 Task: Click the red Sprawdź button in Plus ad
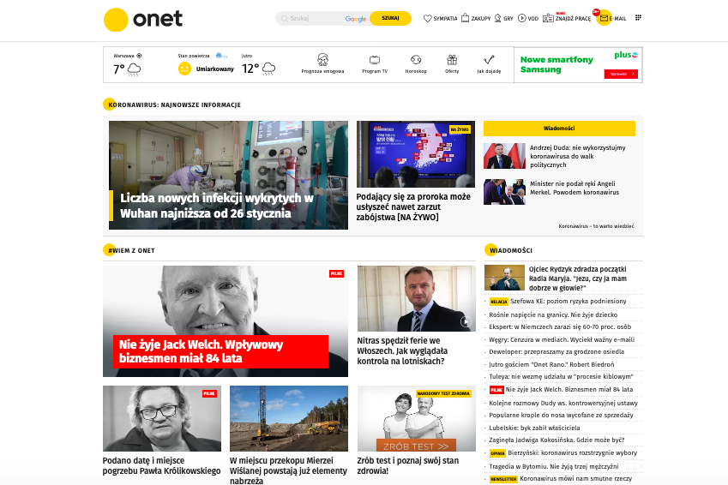[x=621, y=75]
